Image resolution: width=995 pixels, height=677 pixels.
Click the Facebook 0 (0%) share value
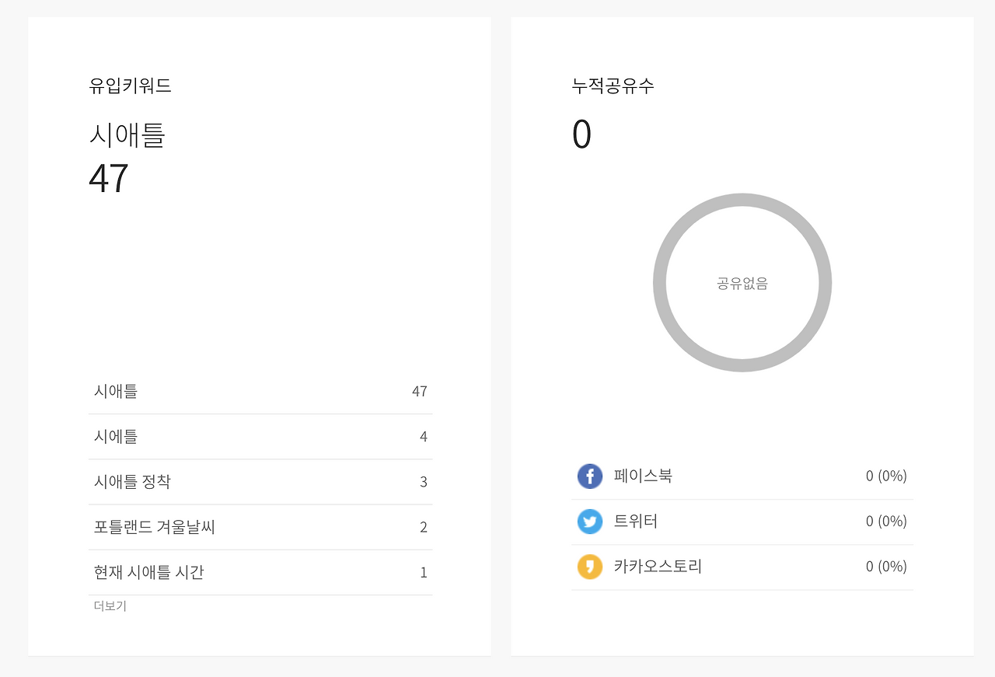[x=886, y=476]
